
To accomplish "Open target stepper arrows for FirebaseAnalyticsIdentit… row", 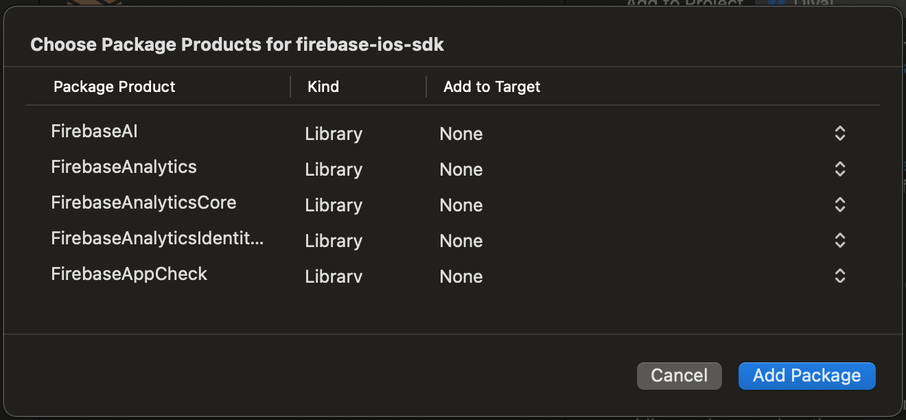I will click(x=839, y=241).
